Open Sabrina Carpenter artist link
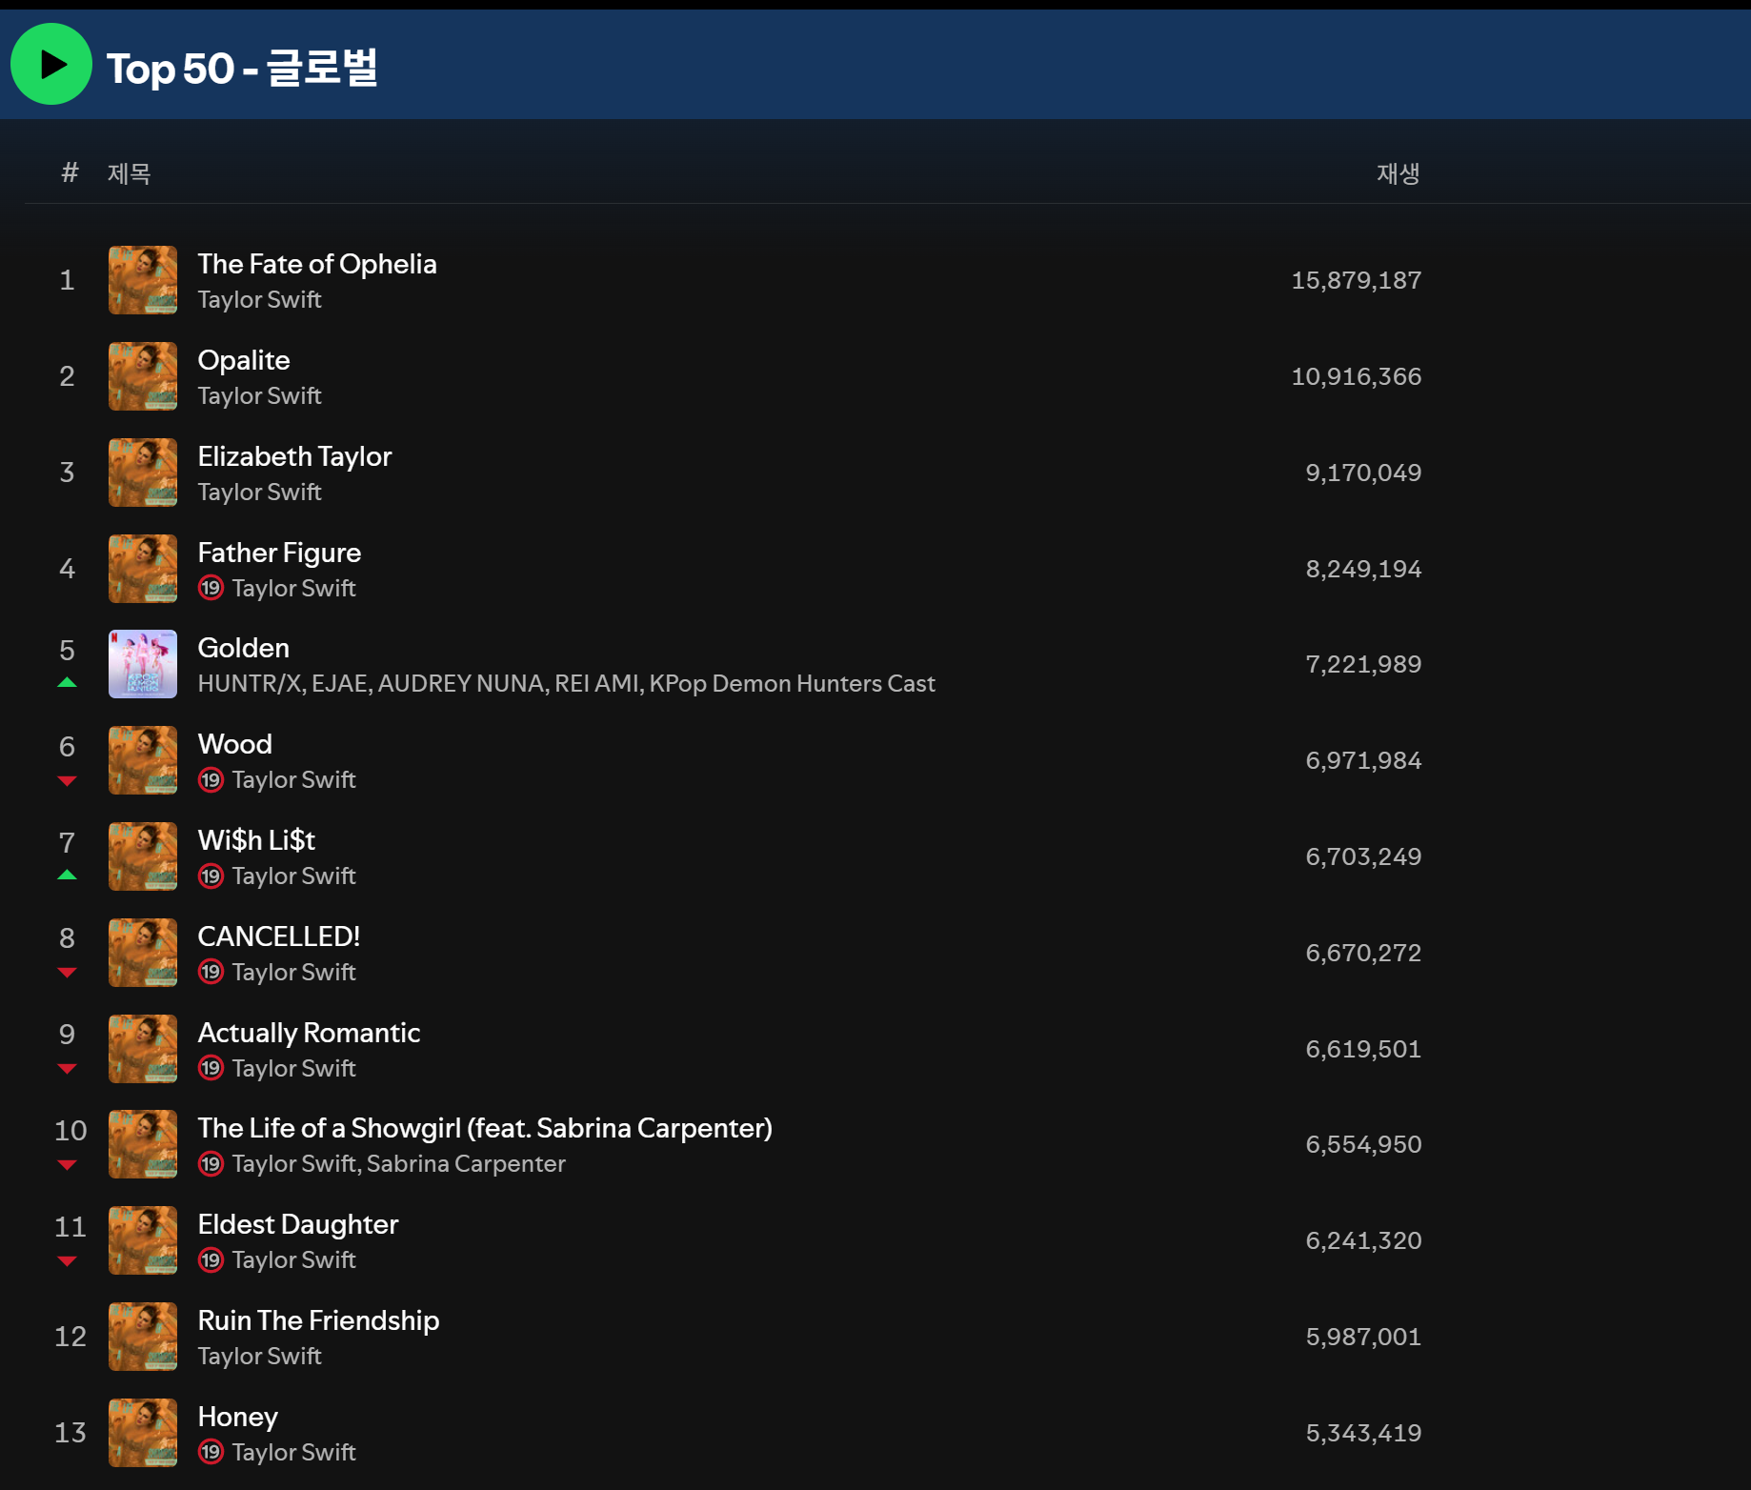The image size is (1751, 1490). 466,1164
